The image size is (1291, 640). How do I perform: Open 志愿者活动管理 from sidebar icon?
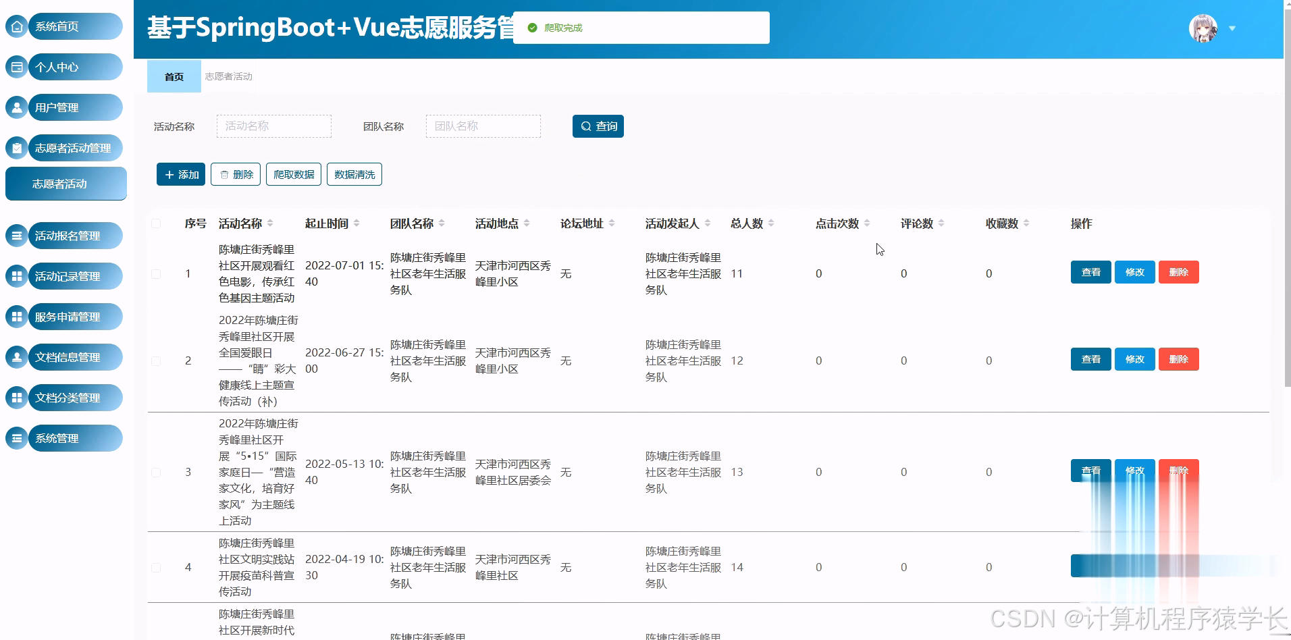click(16, 148)
